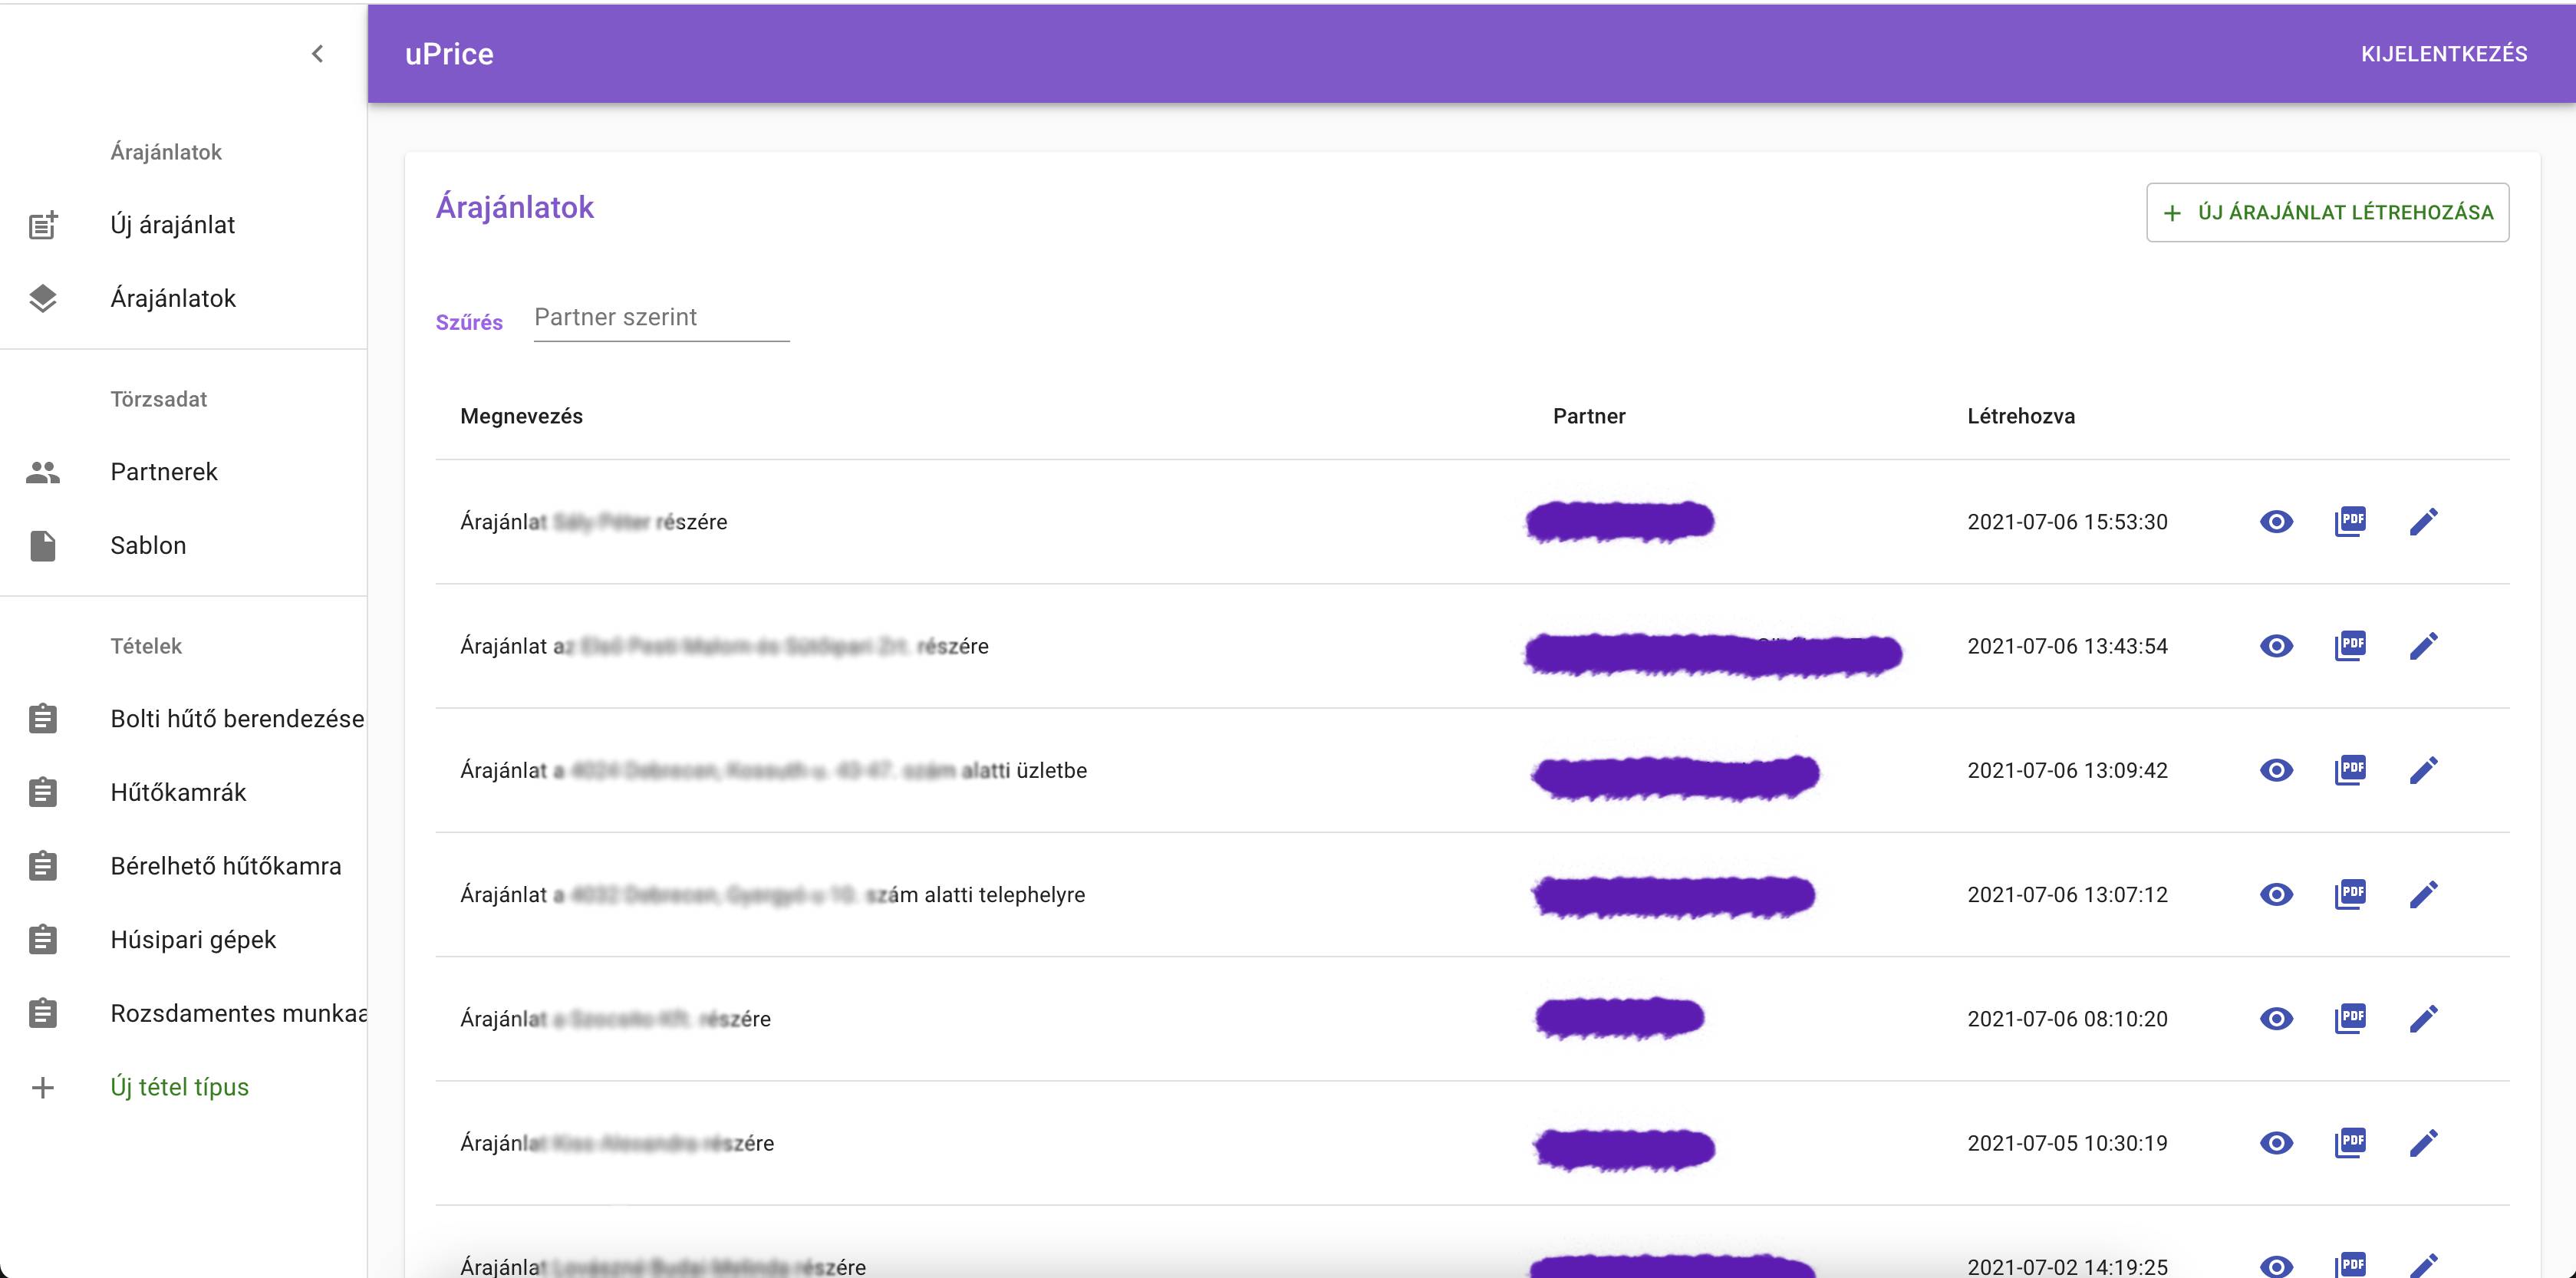Select Bolti hűtő berendezései clipboard icon
2576x1278 pixels.
click(43, 719)
